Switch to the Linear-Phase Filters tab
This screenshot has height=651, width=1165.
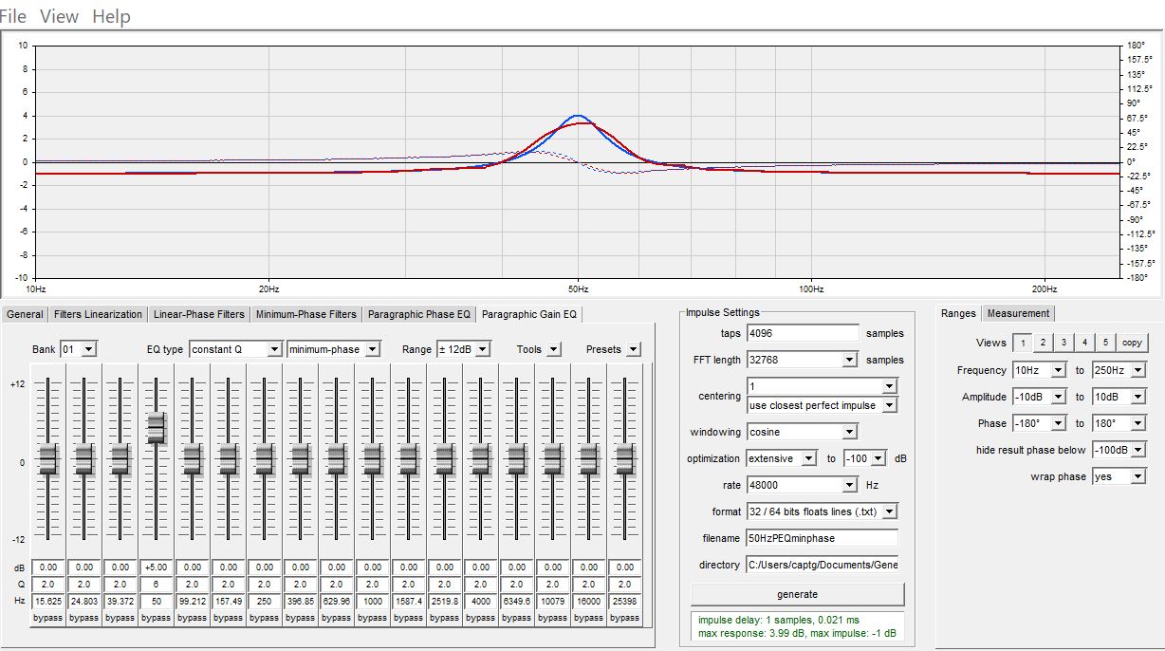tap(199, 314)
